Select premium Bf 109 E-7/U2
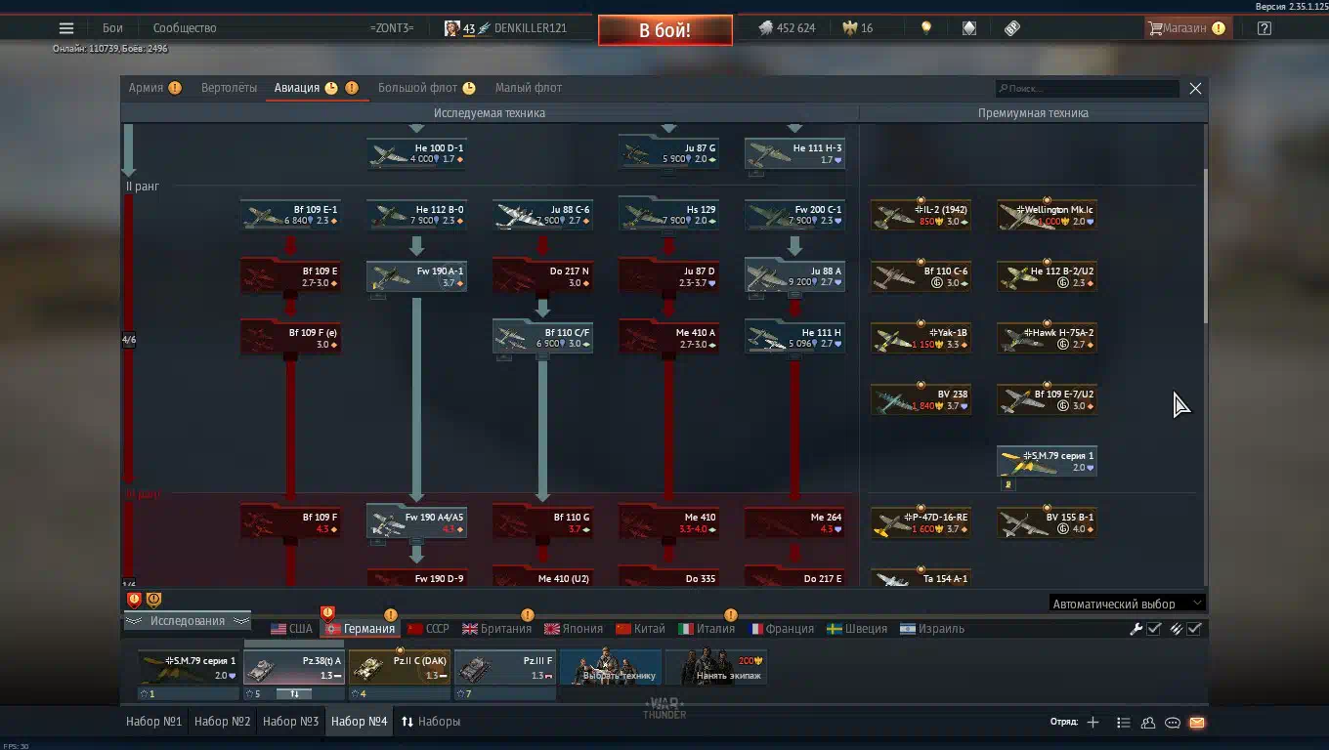 (x=1047, y=399)
